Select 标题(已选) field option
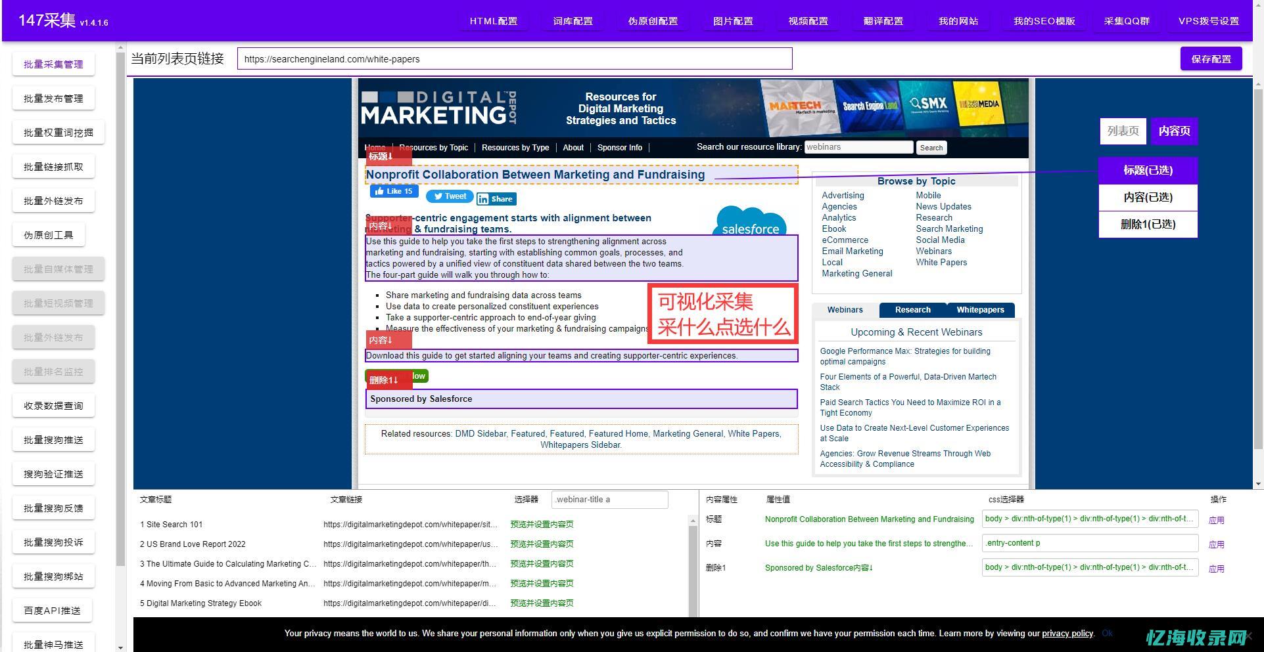Screen dimensions: 1264x652 (1148, 171)
